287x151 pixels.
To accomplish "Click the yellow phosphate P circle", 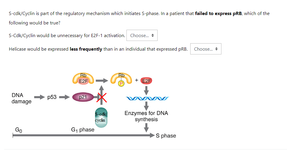I will (121, 84).
